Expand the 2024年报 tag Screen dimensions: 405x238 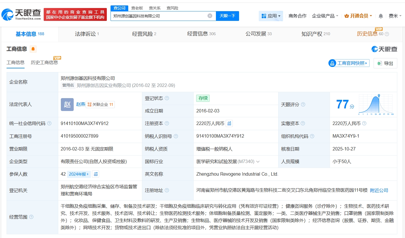pyautogui.click(x=79, y=174)
